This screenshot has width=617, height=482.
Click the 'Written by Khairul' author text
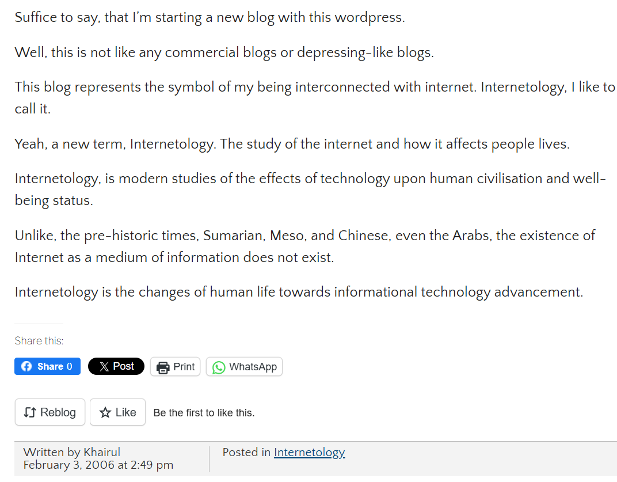click(x=71, y=452)
